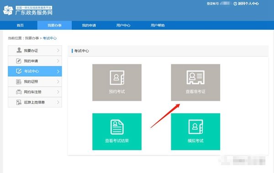
Task: Expand the 考试中心 sidebar chevron
Action: click(58, 71)
